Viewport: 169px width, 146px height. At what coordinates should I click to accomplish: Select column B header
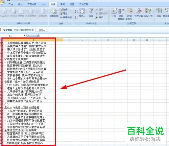click(69, 40)
